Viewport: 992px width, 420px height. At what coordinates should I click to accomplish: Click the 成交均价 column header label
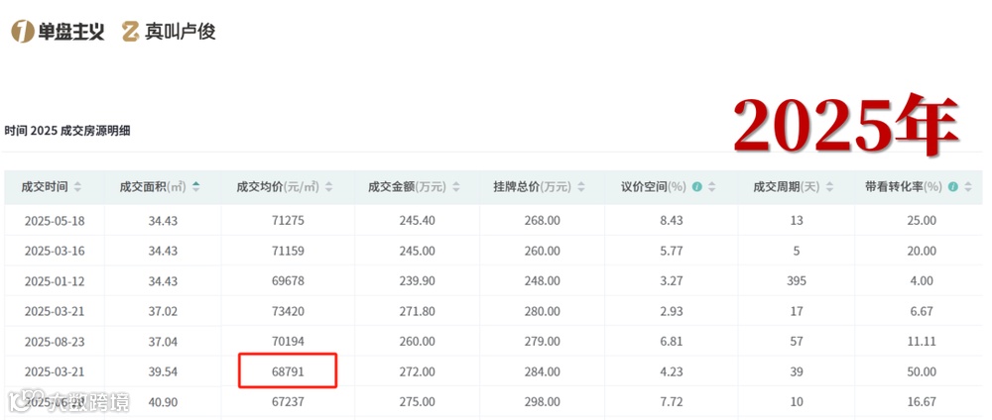click(x=277, y=187)
